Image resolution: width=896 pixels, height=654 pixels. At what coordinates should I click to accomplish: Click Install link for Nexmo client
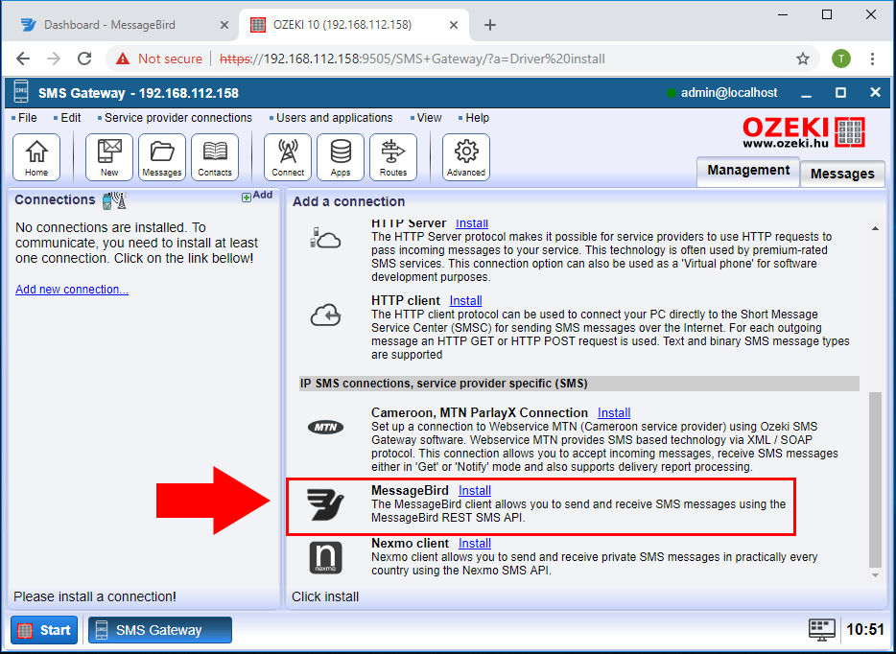click(x=474, y=543)
